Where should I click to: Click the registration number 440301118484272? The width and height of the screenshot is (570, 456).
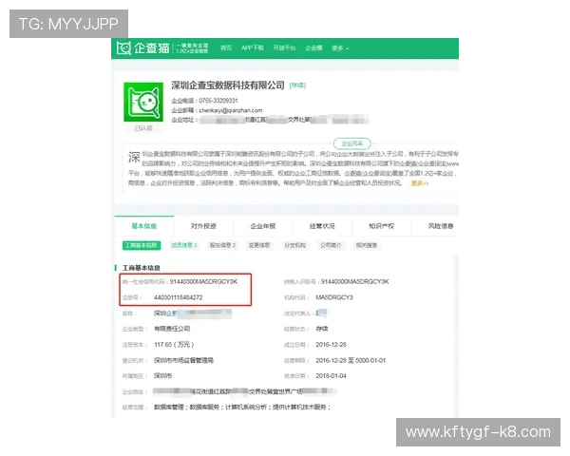coord(179,297)
